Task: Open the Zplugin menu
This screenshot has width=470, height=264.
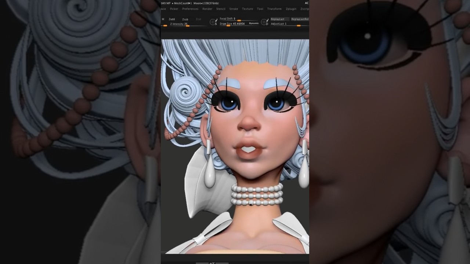Action: coord(291,9)
